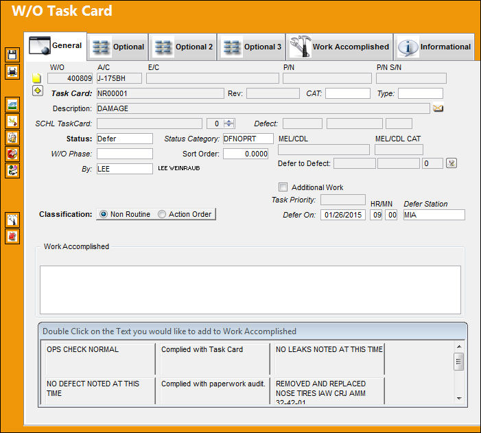The image size is (481, 433).
Task: Click the Rev field
Action: (273, 93)
